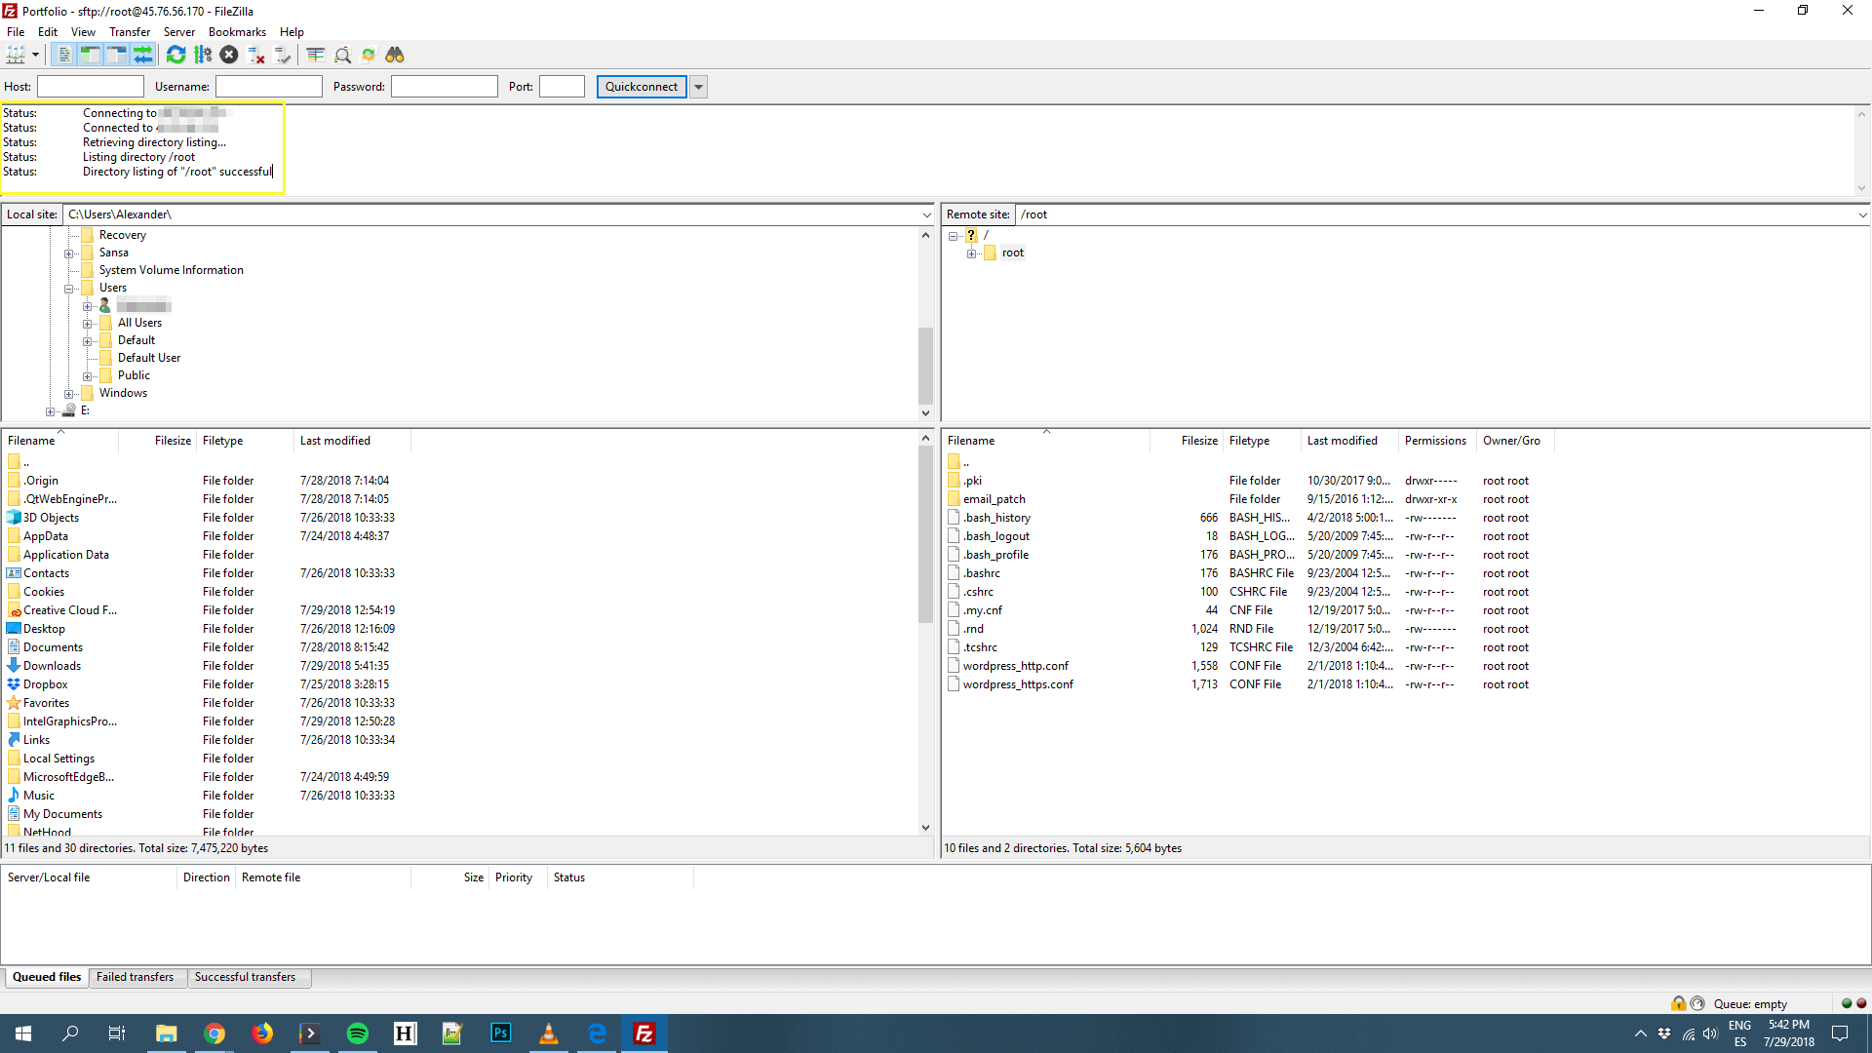The image size is (1872, 1053).
Task: Open the Transfer menu
Action: point(130,31)
